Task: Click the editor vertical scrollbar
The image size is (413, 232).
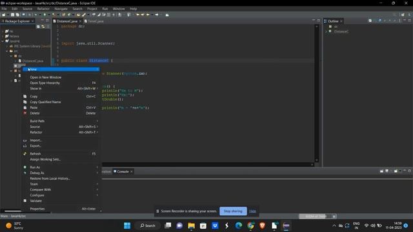Action: pos(317,93)
